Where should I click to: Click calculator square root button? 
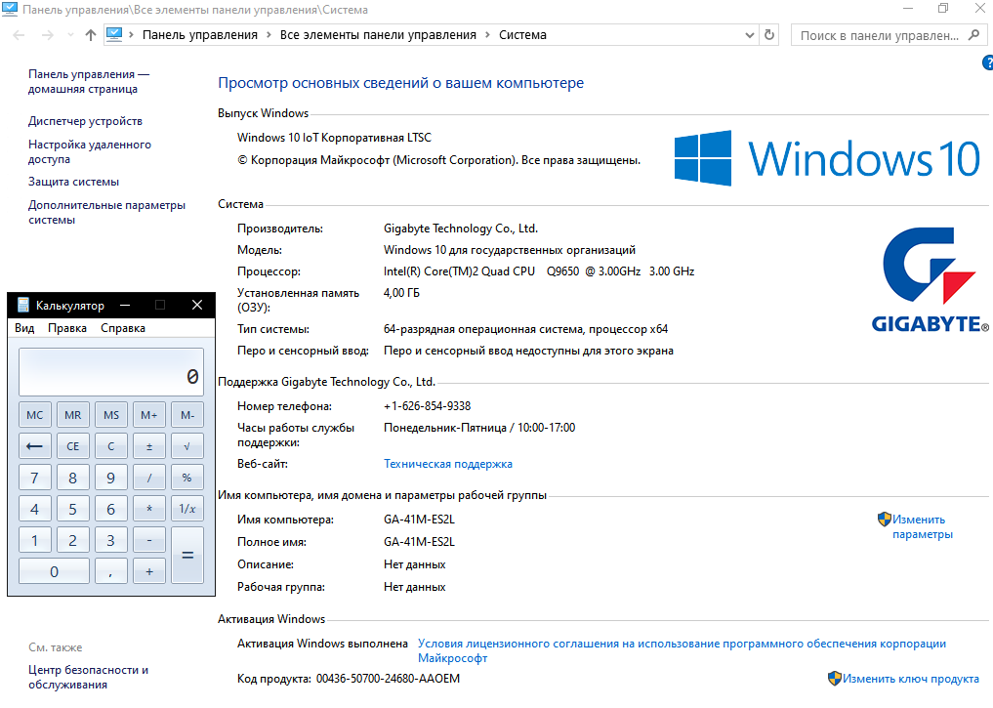click(187, 446)
